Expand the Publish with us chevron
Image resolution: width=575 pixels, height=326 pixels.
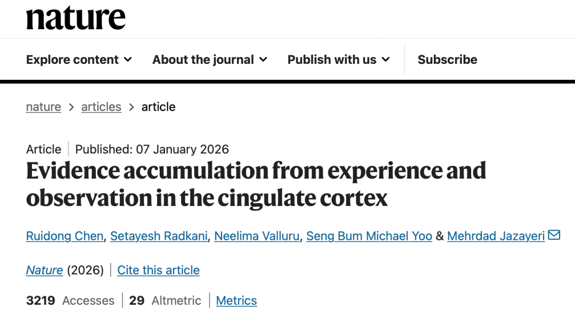[385, 60]
